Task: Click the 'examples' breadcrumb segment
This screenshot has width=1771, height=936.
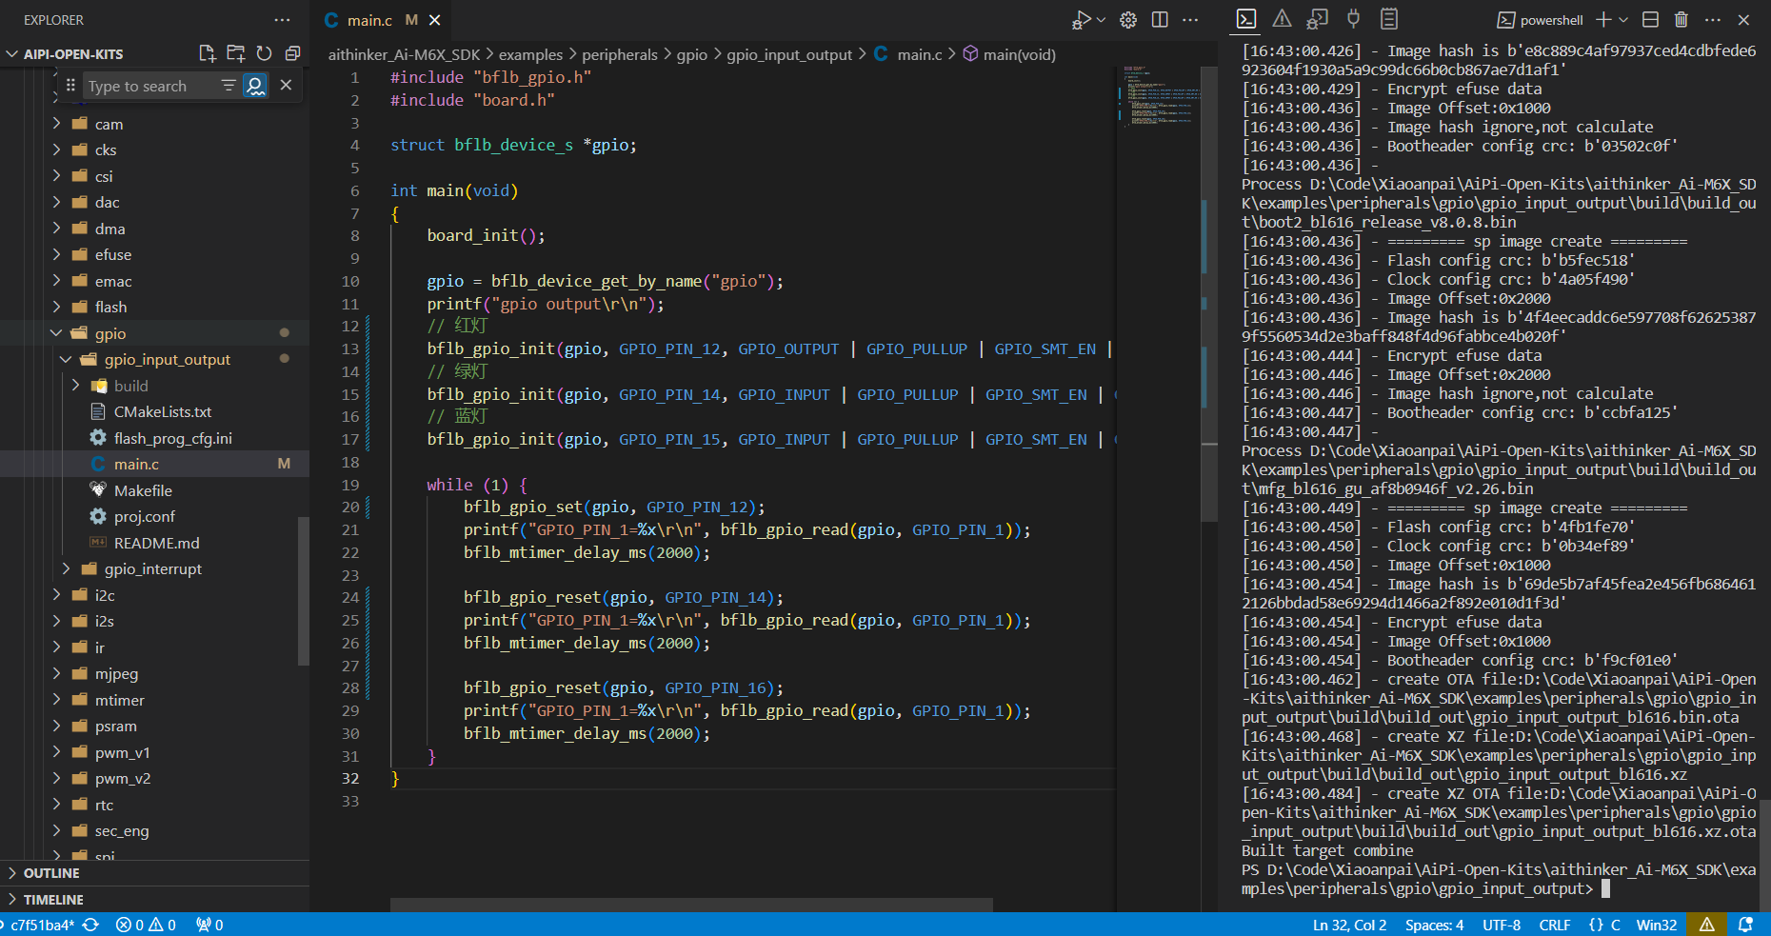Action: pyautogui.click(x=530, y=54)
